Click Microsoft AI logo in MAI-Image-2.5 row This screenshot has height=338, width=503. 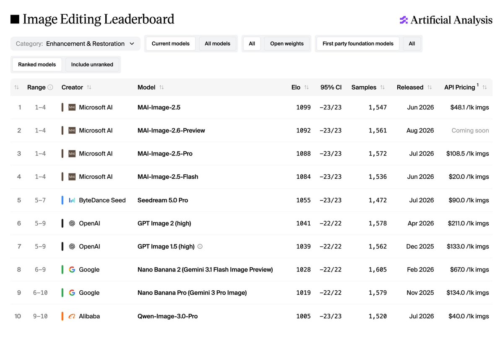72,107
